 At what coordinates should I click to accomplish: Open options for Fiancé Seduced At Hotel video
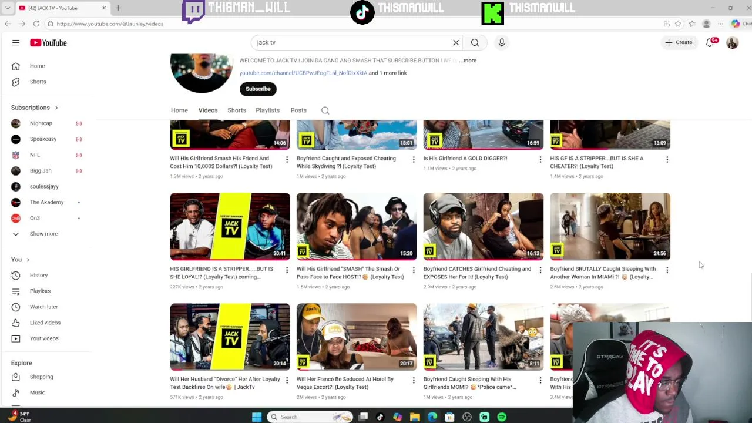[414, 380]
